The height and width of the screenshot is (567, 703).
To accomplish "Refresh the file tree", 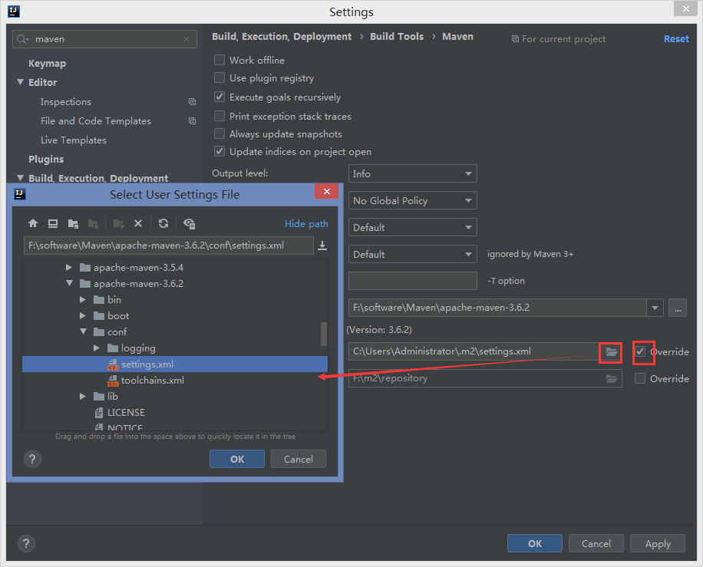I will click(x=163, y=223).
